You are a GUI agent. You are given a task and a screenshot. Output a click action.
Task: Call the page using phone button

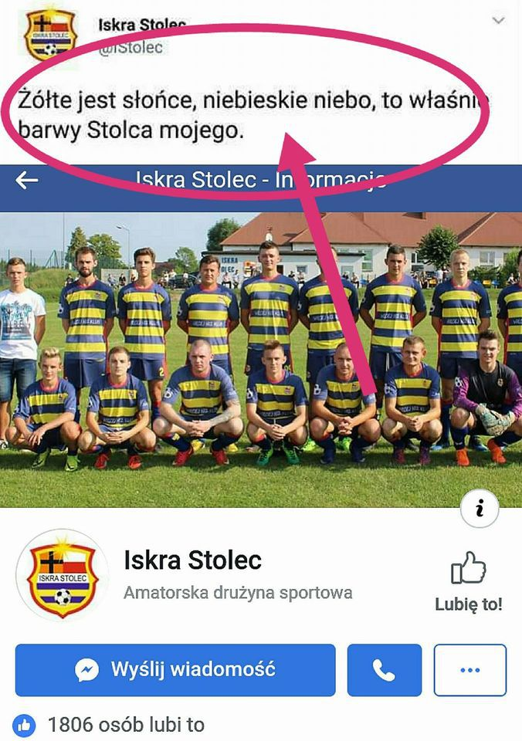pyautogui.click(x=384, y=670)
